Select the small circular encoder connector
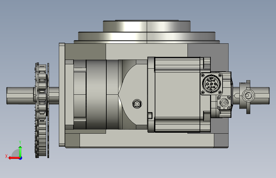Image resolution: width=276 pixels, height=178 pixels. point(224,103)
